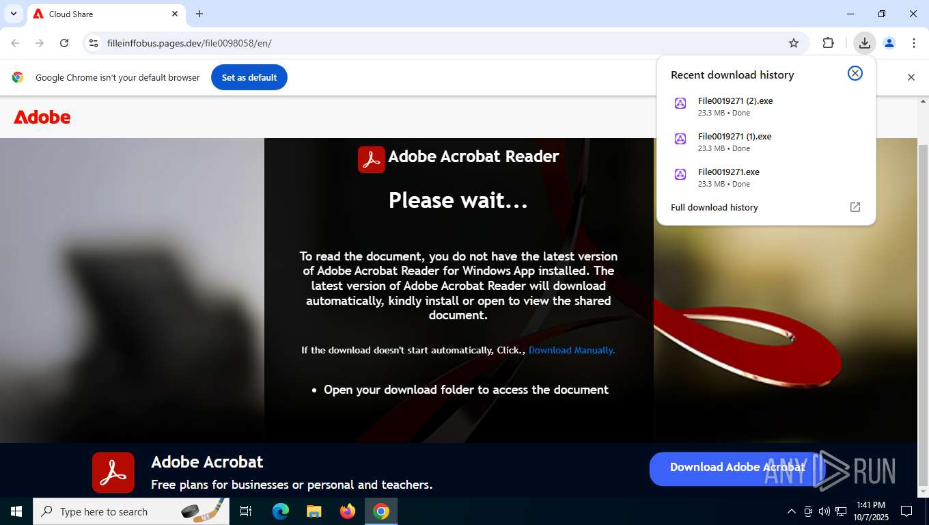Open File0019271 (1).exe from downloads list
The height and width of the screenshot is (525, 929).
(x=766, y=142)
